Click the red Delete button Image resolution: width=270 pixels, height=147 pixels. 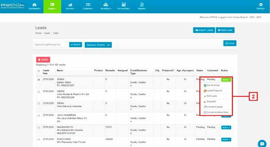43,60
